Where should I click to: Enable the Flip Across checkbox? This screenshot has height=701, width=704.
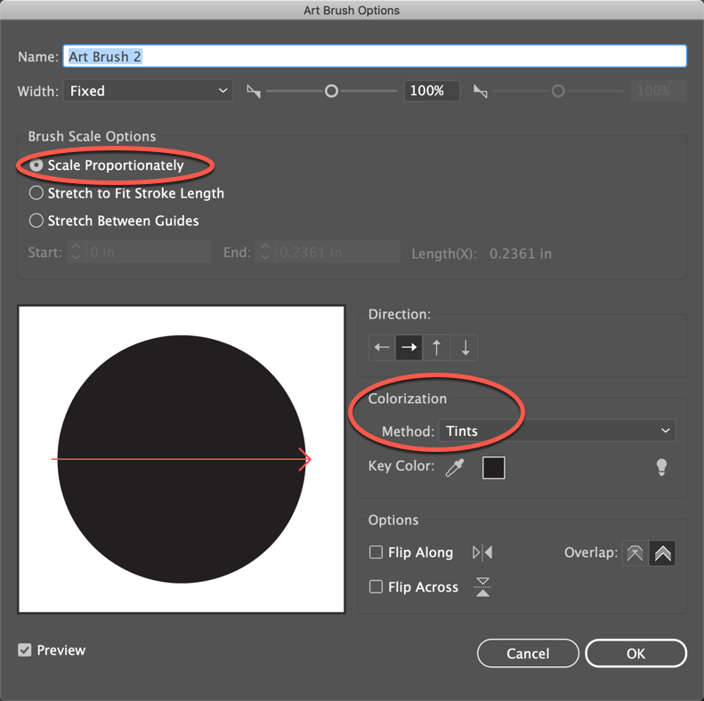click(376, 586)
